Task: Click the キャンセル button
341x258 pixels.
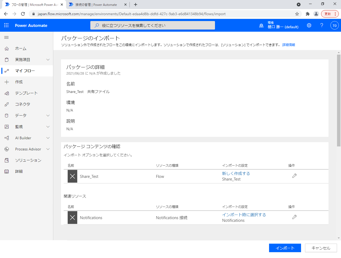Action: [321, 248]
